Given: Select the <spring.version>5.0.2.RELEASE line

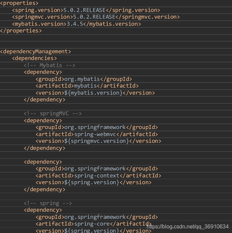Looking at the screenshot, I should 86,10.
